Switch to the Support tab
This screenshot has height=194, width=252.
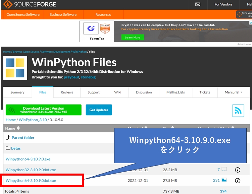pos(94,92)
